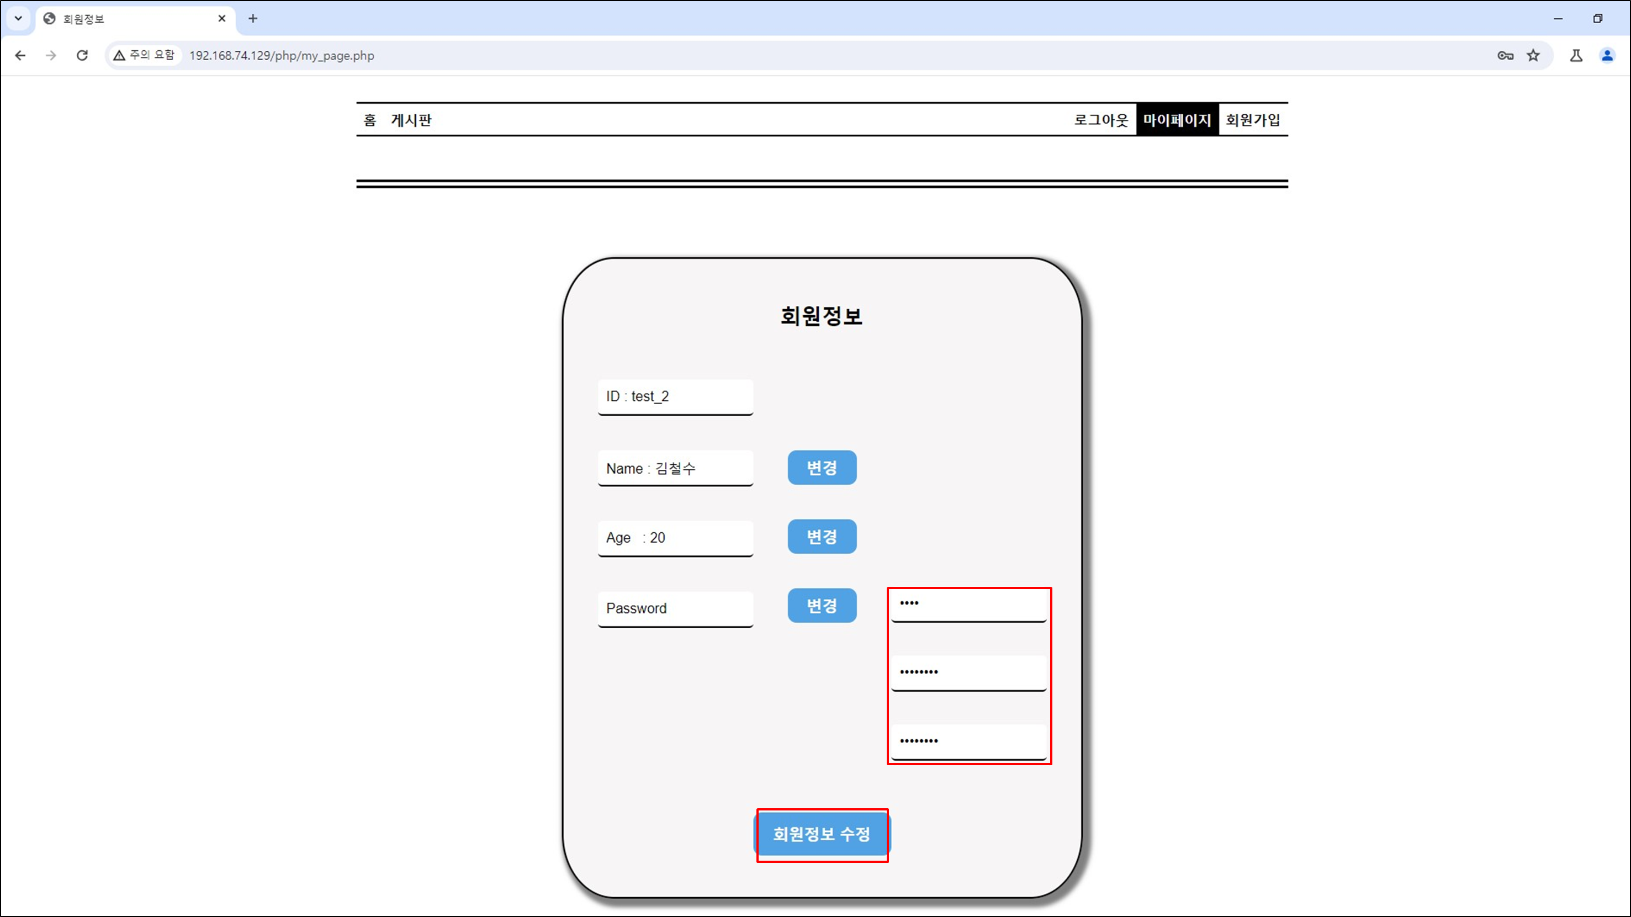Select the 마이페이지 menu item
Image resolution: width=1631 pixels, height=917 pixels.
1177,120
